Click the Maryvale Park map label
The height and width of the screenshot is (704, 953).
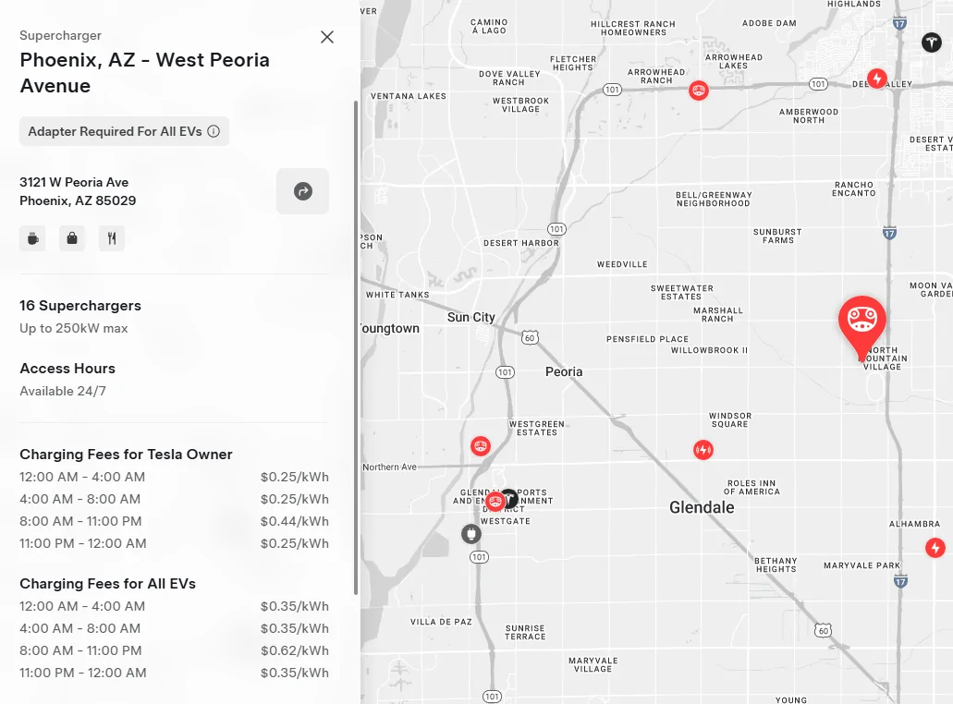pyautogui.click(x=861, y=565)
